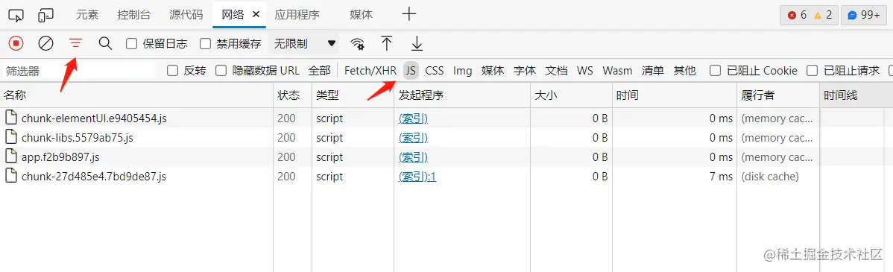Sort by 名称 column header
Image resolution: width=893 pixels, height=272 pixels.
tap(136, 95)
